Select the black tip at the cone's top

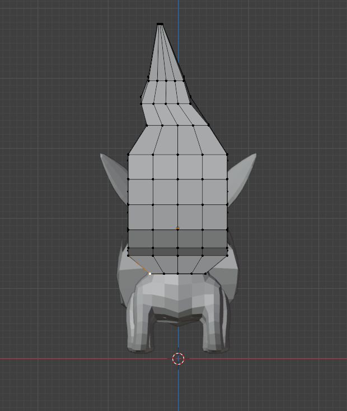coord(160,24)
